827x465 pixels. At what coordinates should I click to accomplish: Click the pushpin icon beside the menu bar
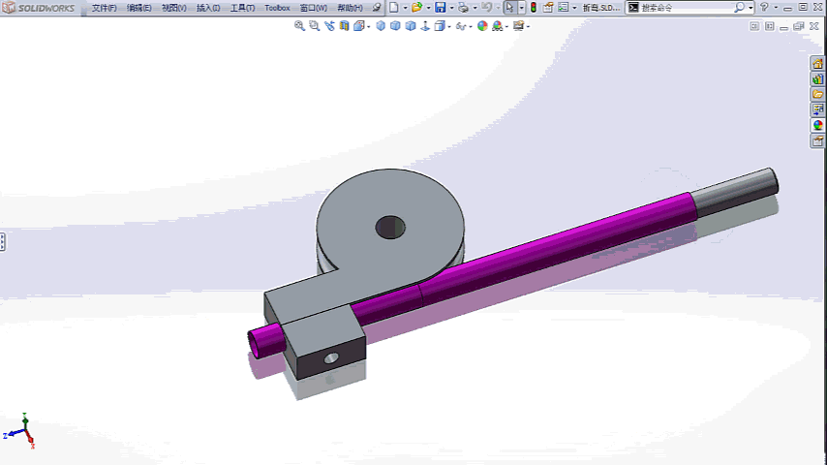[x=376, y=8]
